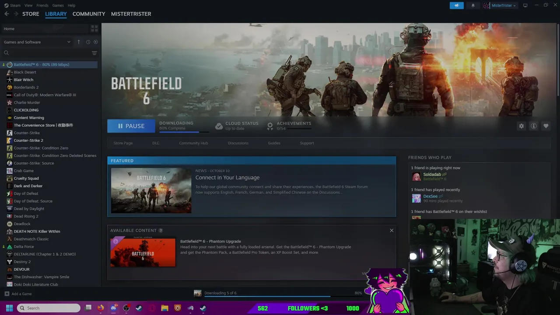Click the Opera GX taskbar icon
The height and width of the screenshot is (315, 560).
(x=152, y=308)
